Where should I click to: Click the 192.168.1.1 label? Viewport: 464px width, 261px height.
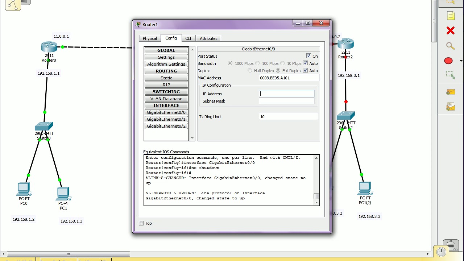click(49, 73)
